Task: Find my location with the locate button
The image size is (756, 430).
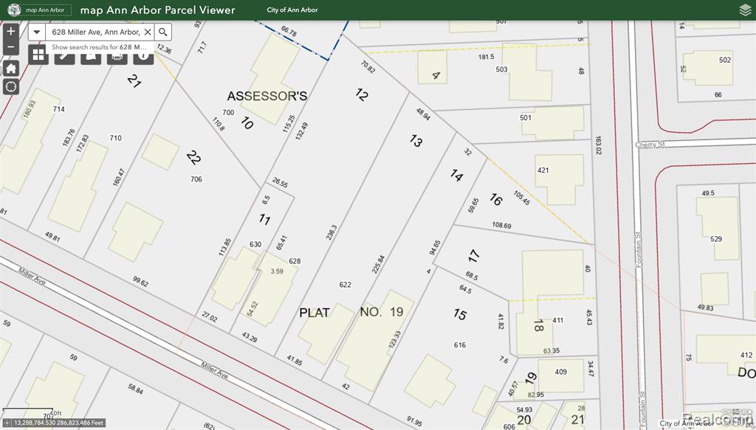Action: pos(10,87)
